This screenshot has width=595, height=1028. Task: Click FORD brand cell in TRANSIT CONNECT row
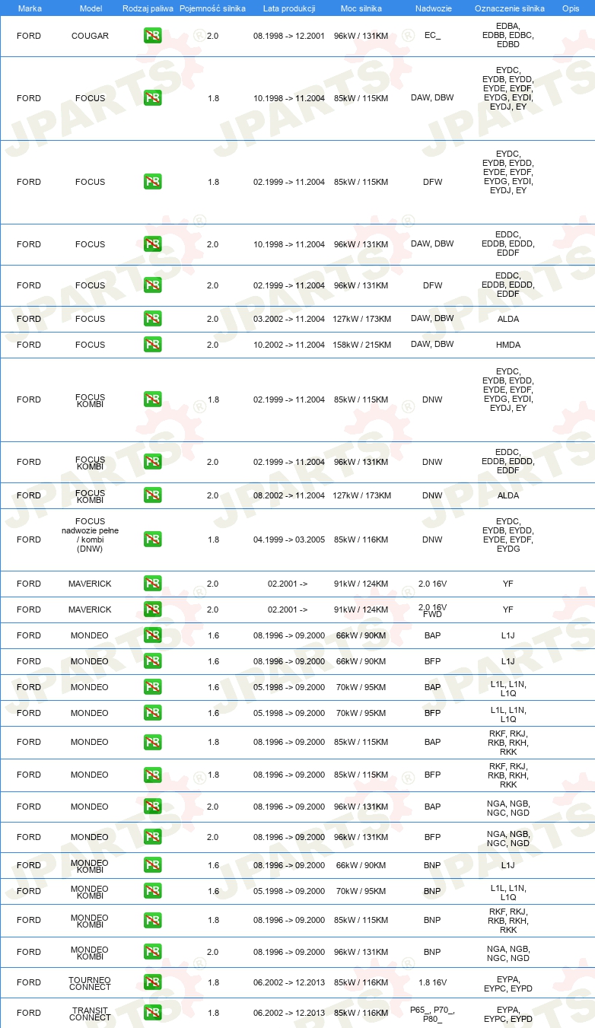(29, 1013)
